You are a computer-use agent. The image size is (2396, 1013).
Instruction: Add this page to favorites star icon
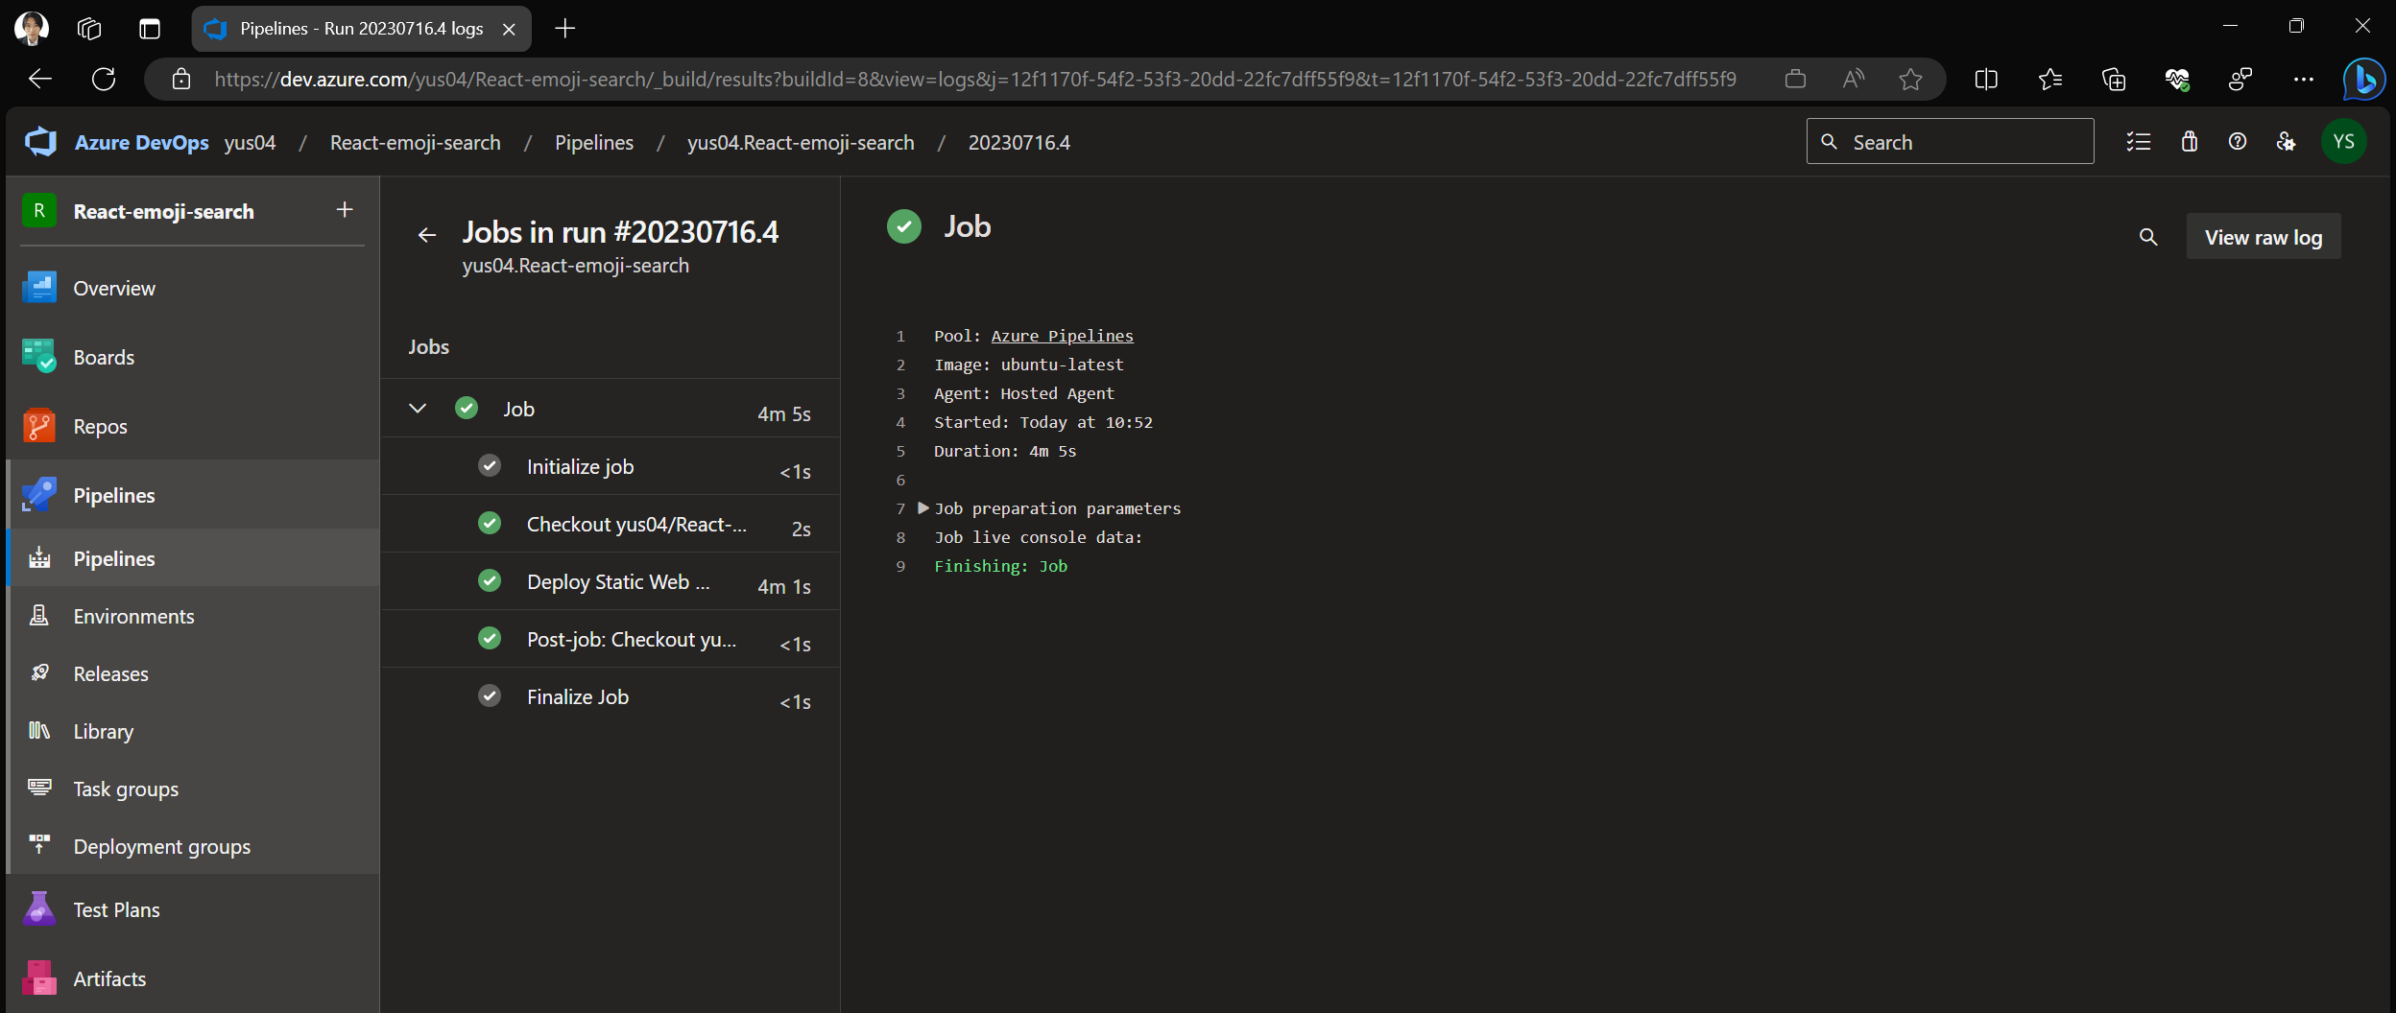point(1910,79)
